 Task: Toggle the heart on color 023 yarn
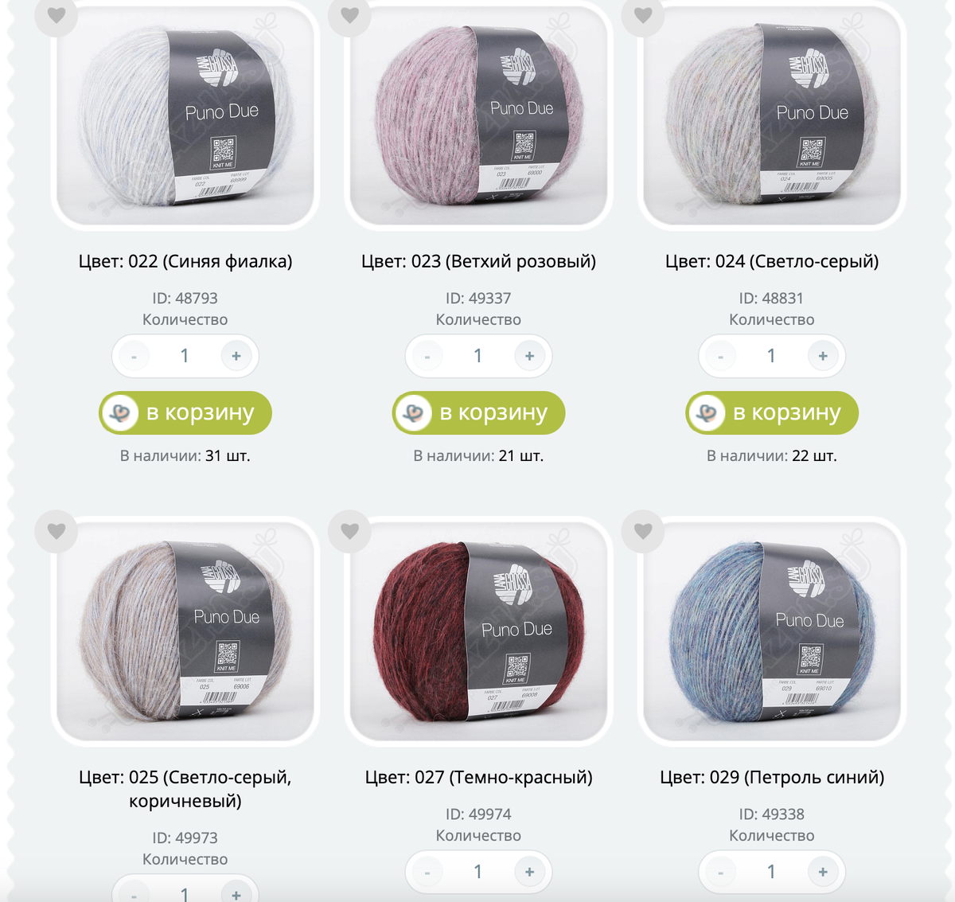(350, 15)
